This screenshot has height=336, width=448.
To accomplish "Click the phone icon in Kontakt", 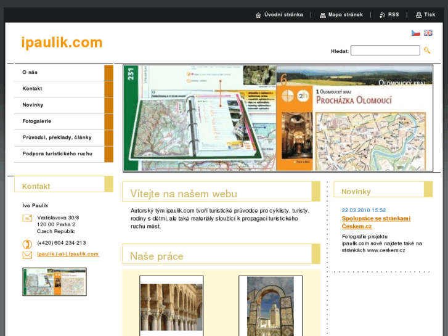I will click(27, 244).
